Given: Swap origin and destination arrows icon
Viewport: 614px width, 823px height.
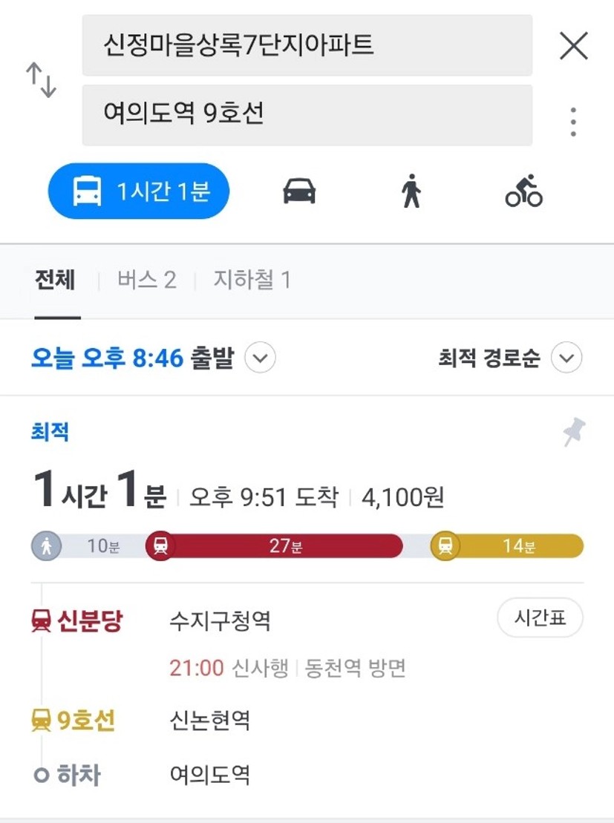Looking at the screenshot, I should 41,80.
